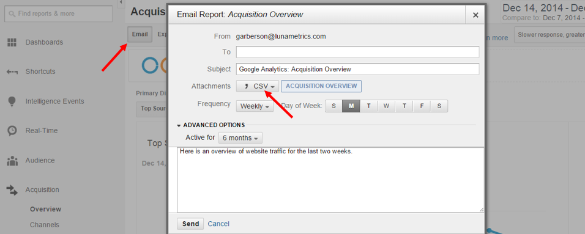
Task: Click the Cancel link
Action: [x=218, y=224]
